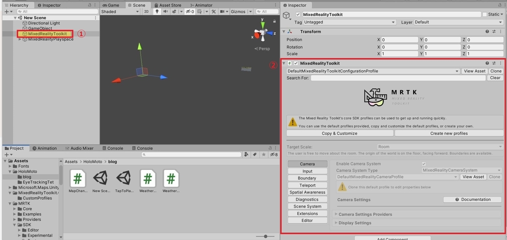Click Hierarchy add plus button

pyautogui.click(x=7, y=12)
